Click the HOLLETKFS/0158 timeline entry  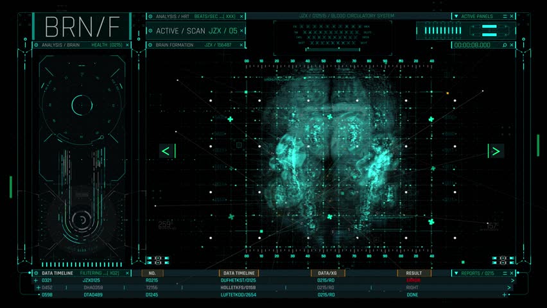coord(238,287)
